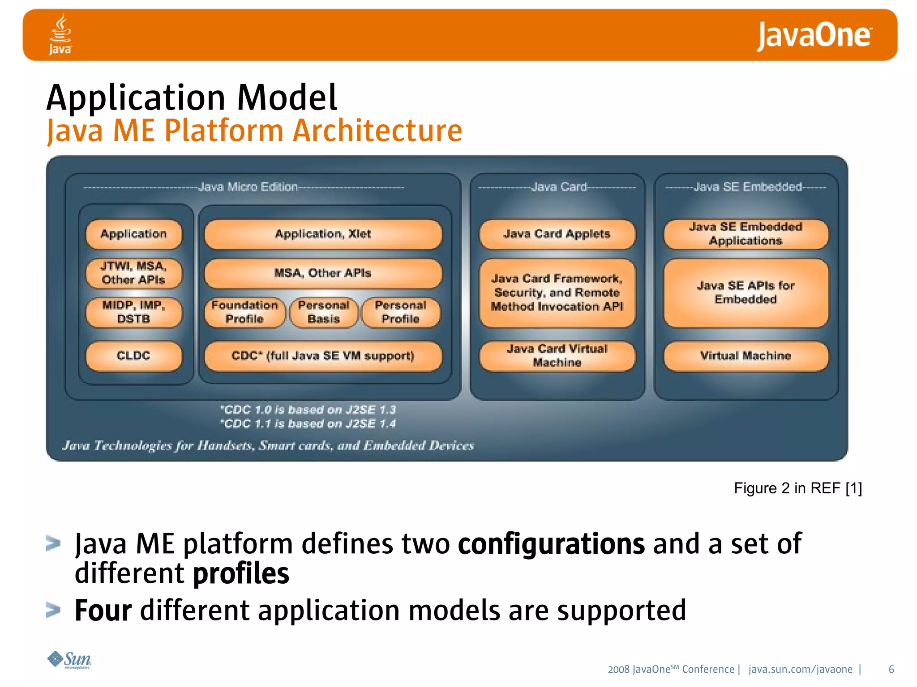The width and height of the screenshot is (917, 687).
Task: Click the bold word 'configurations'
Action: [551, 544]
